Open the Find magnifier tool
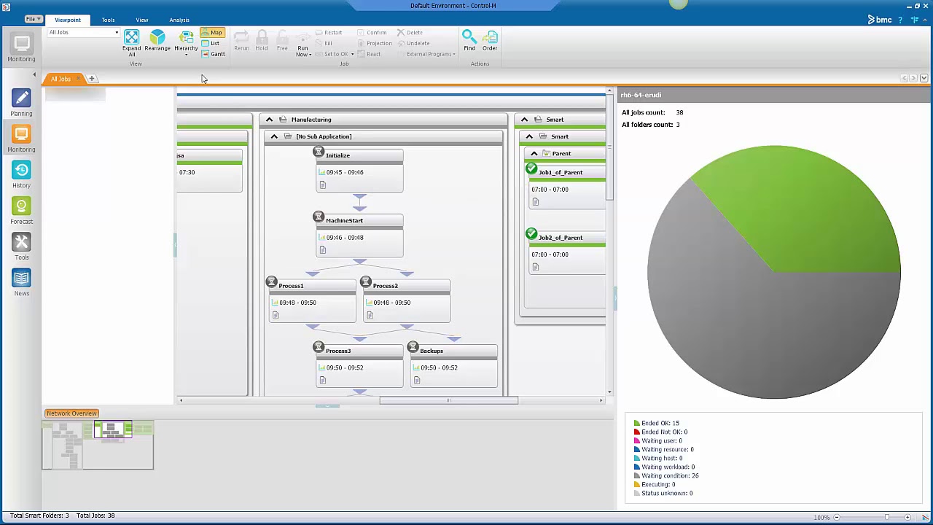933x525 pixels. [x=469, y=36]
